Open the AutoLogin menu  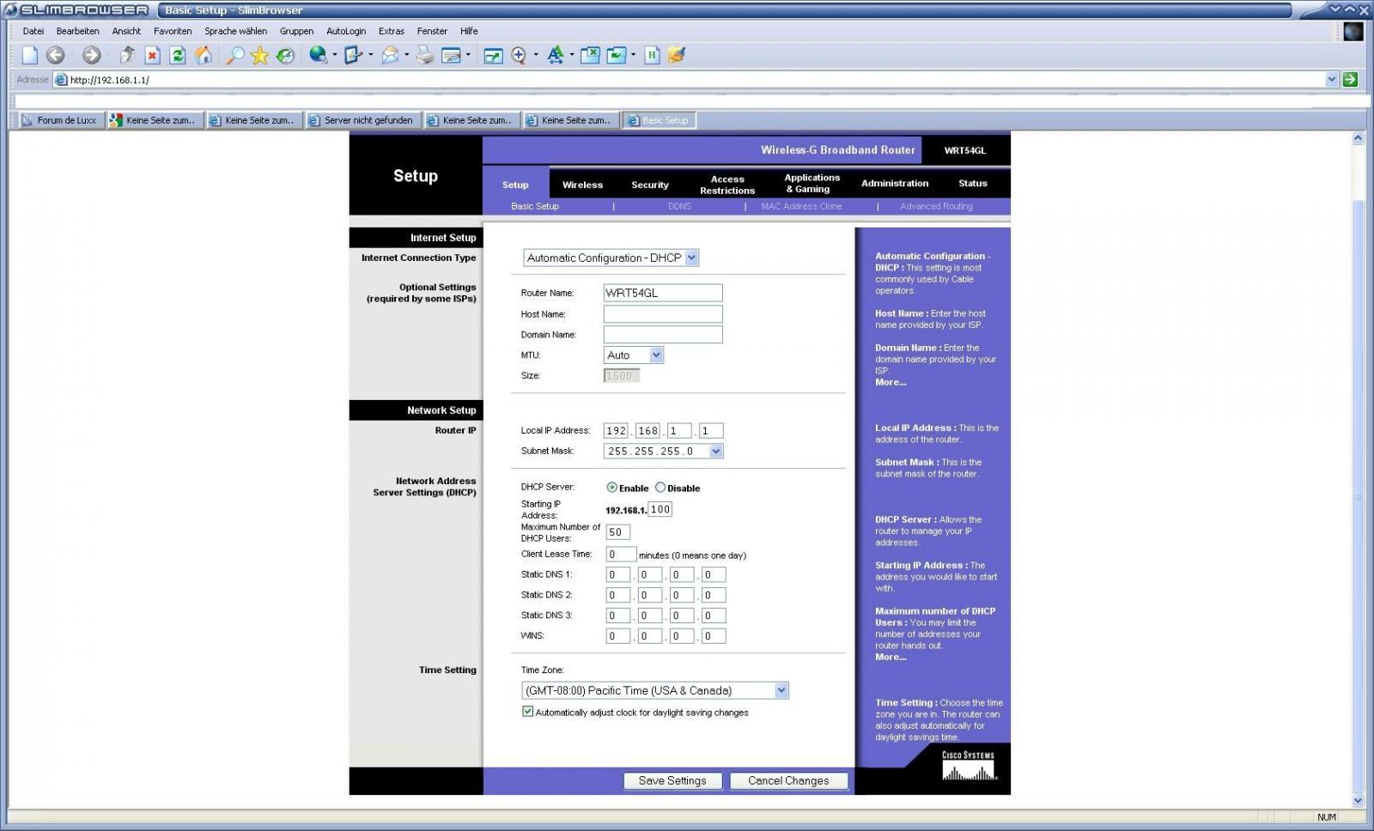click(x=346, y=31)
